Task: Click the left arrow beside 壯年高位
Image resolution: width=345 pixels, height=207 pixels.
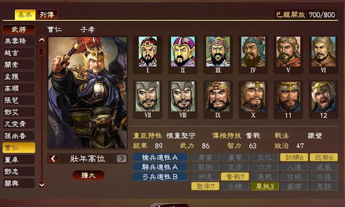Action: click(53, 158)
